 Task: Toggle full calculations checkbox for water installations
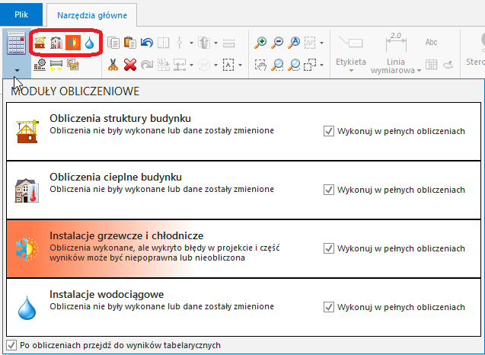(x=329, y=307)
